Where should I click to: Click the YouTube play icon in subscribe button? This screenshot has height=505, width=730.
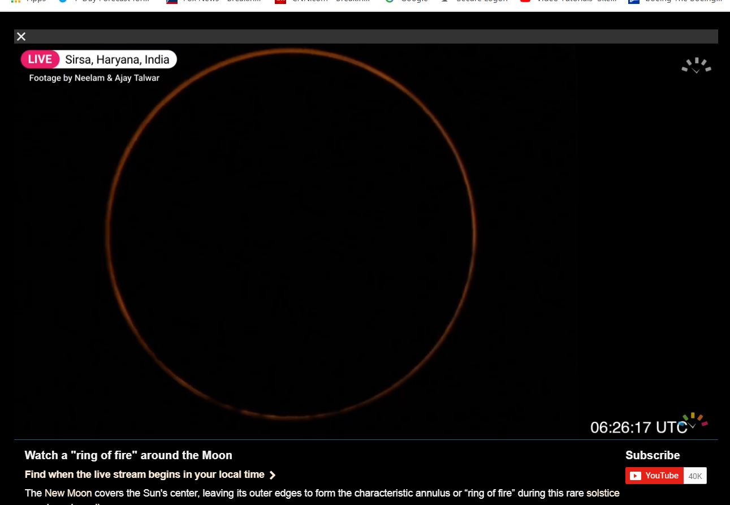636,476
